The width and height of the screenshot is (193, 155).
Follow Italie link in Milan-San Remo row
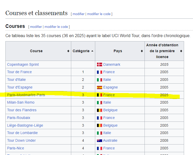(x=107, y=102)
